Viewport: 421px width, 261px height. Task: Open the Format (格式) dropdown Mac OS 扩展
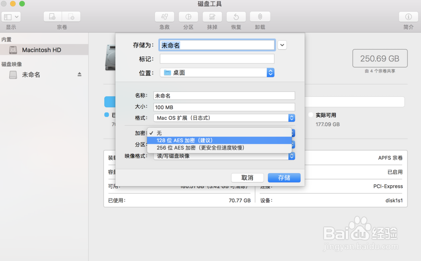click(x=224, y=118)
